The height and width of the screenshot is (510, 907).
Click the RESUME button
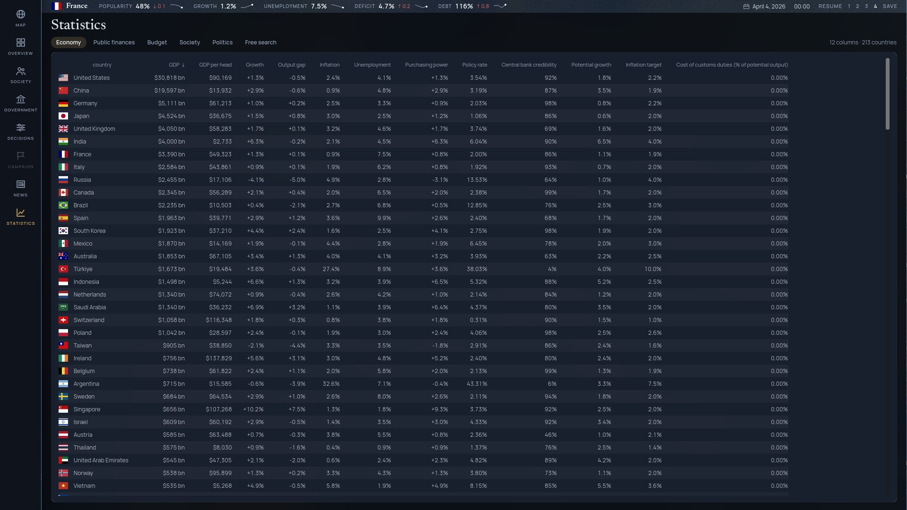pos(830,7)
